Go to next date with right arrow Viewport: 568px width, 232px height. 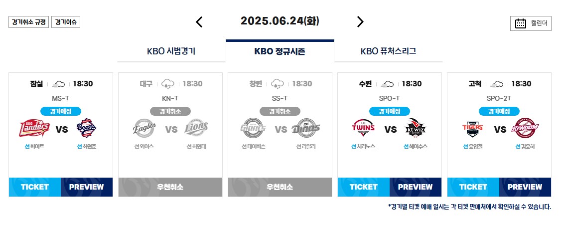point(360,22)
